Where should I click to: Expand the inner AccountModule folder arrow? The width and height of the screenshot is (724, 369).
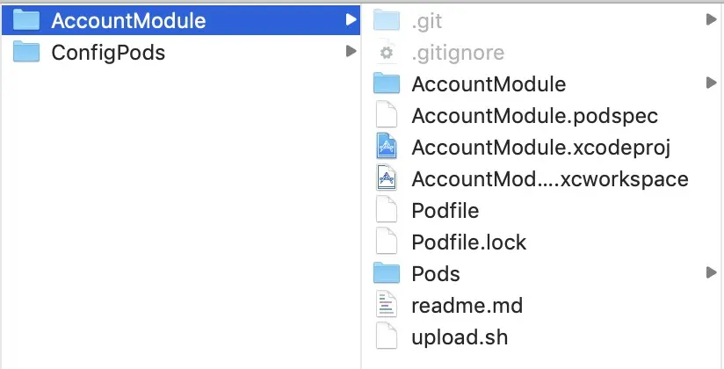pyautogui.click(x=711, y=83)
